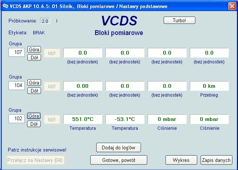Click the Turbo! button
The width and height of the screenshot is (238, 170).
(179, 21)
